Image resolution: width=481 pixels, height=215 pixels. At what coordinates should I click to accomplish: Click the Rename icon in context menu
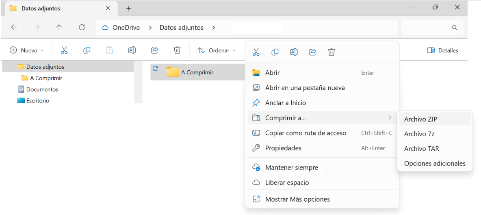[x=294, y=52]
